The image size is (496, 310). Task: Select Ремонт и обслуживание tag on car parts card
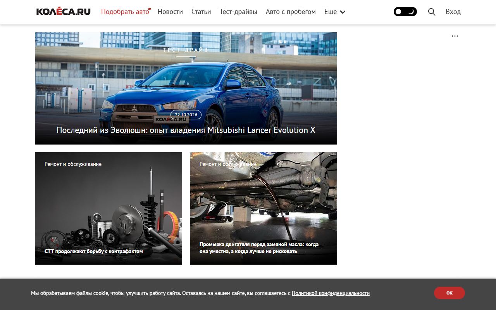[73, 164]
